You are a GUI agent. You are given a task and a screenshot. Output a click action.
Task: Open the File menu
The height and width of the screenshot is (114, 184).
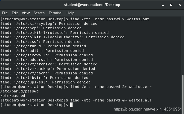pos(5,13)
